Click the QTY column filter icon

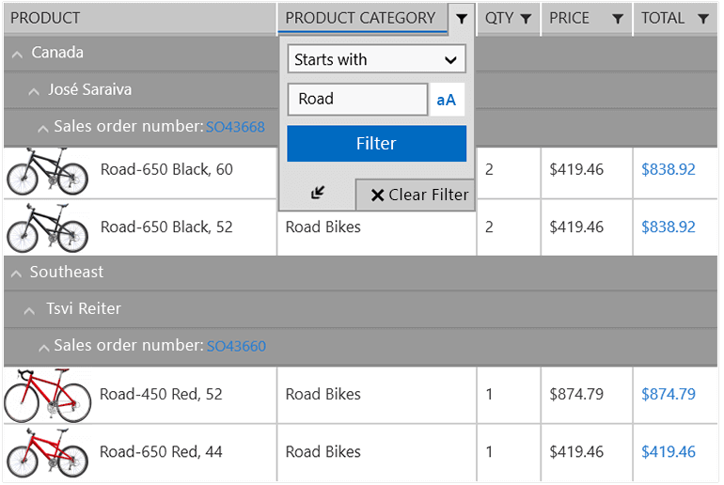(526, 19)
